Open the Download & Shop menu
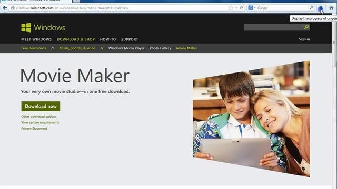Screen dimensions: 337x189 (x=76, y=39)
